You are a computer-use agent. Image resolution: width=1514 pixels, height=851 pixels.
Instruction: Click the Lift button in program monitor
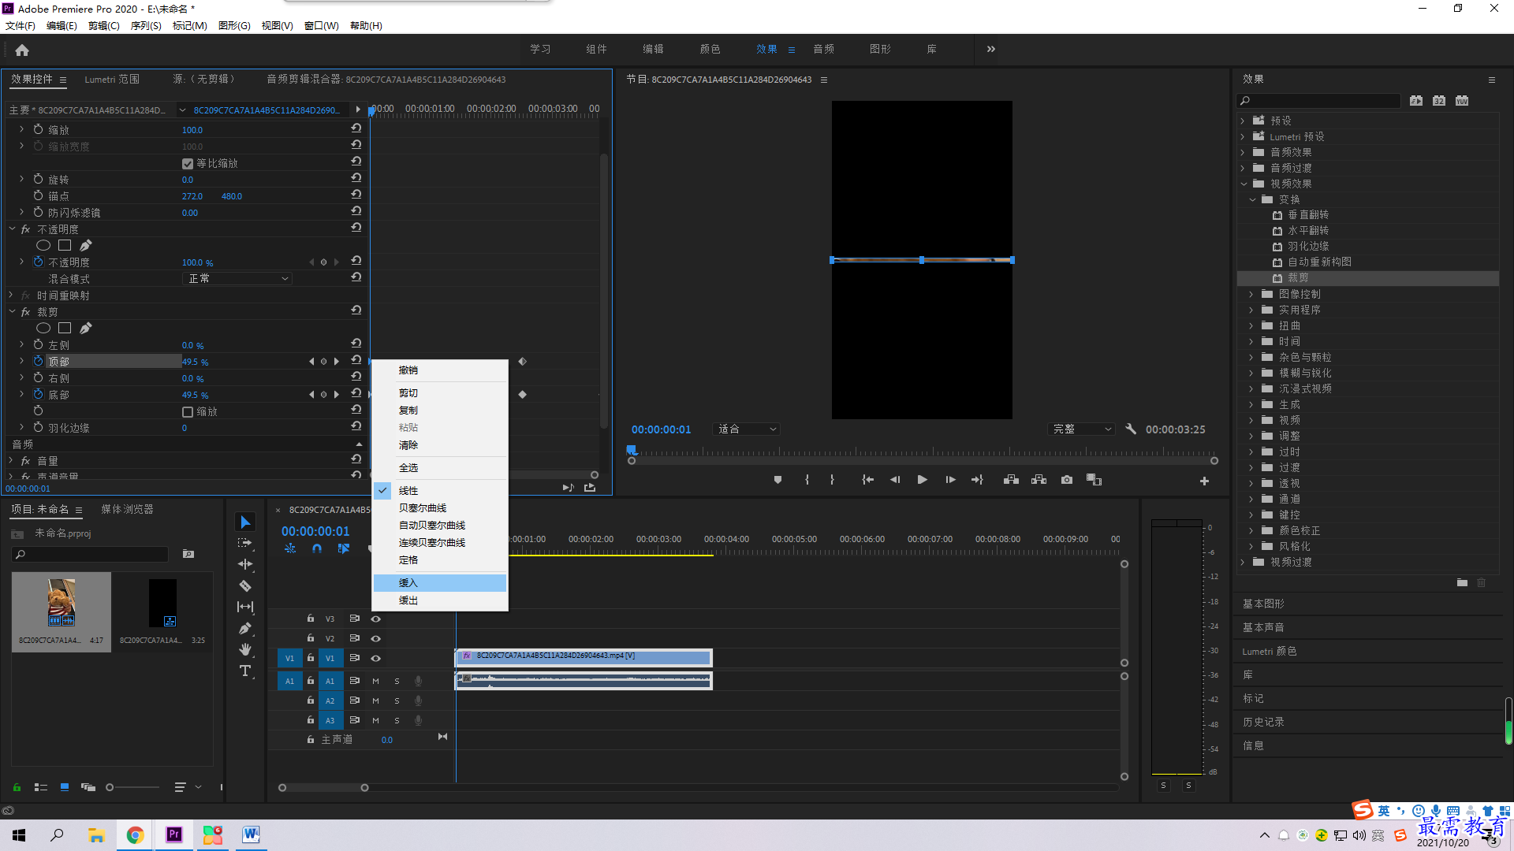1011,480
